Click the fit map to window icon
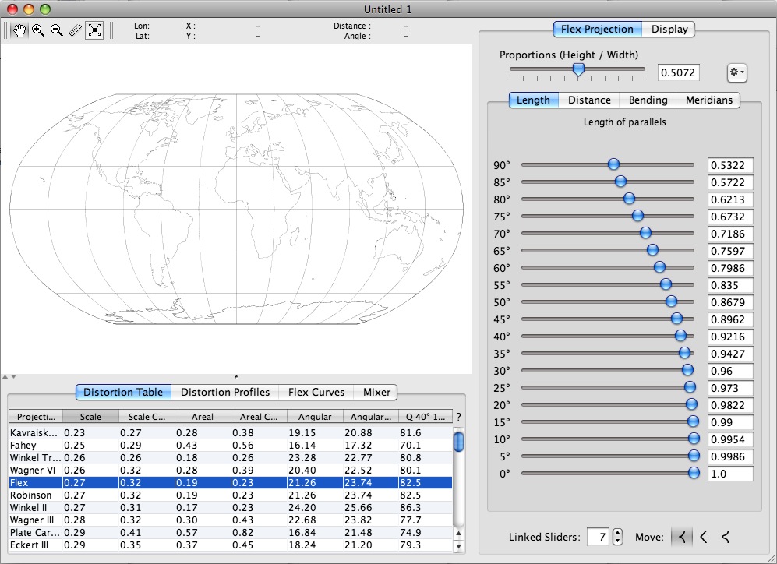 click(x=94, y=30)
